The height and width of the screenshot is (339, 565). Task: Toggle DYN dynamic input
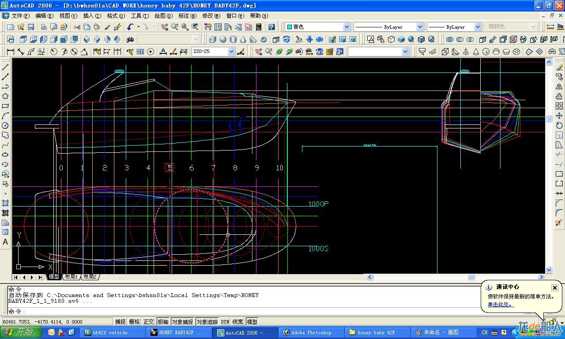225,322
